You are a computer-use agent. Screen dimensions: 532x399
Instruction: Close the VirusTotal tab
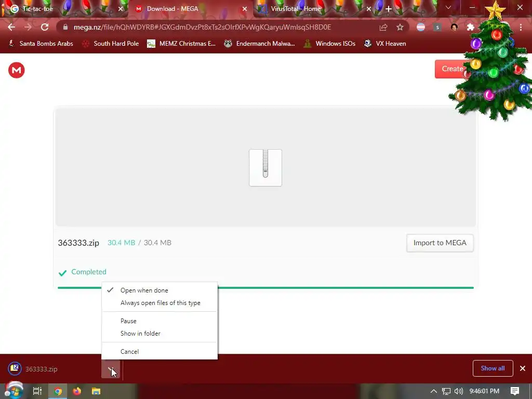[x=369, y=9]
